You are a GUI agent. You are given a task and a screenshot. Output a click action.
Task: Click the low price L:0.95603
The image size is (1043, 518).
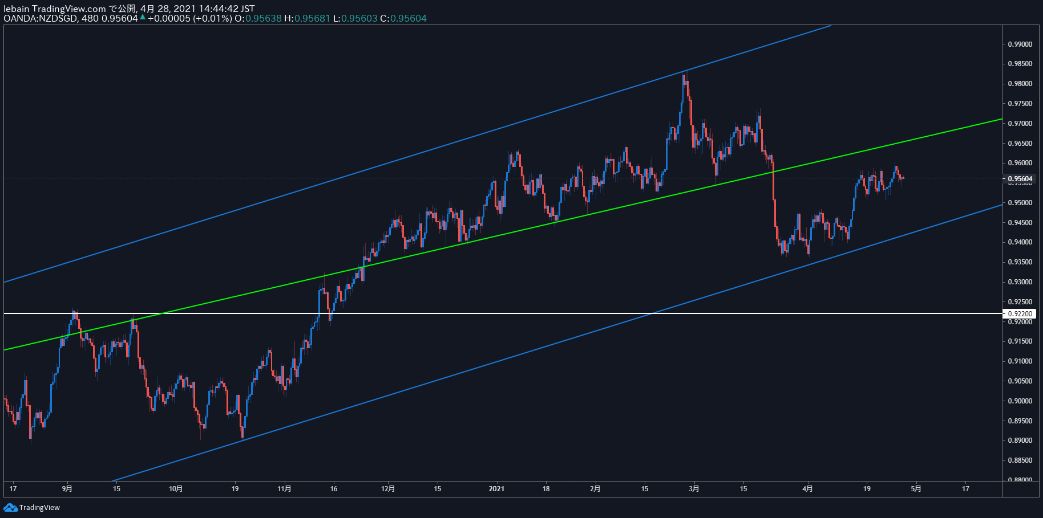(x=355, y=18)
